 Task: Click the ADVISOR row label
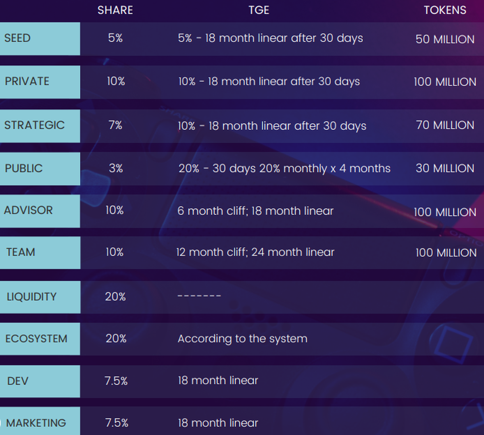[x=28, y=210]
